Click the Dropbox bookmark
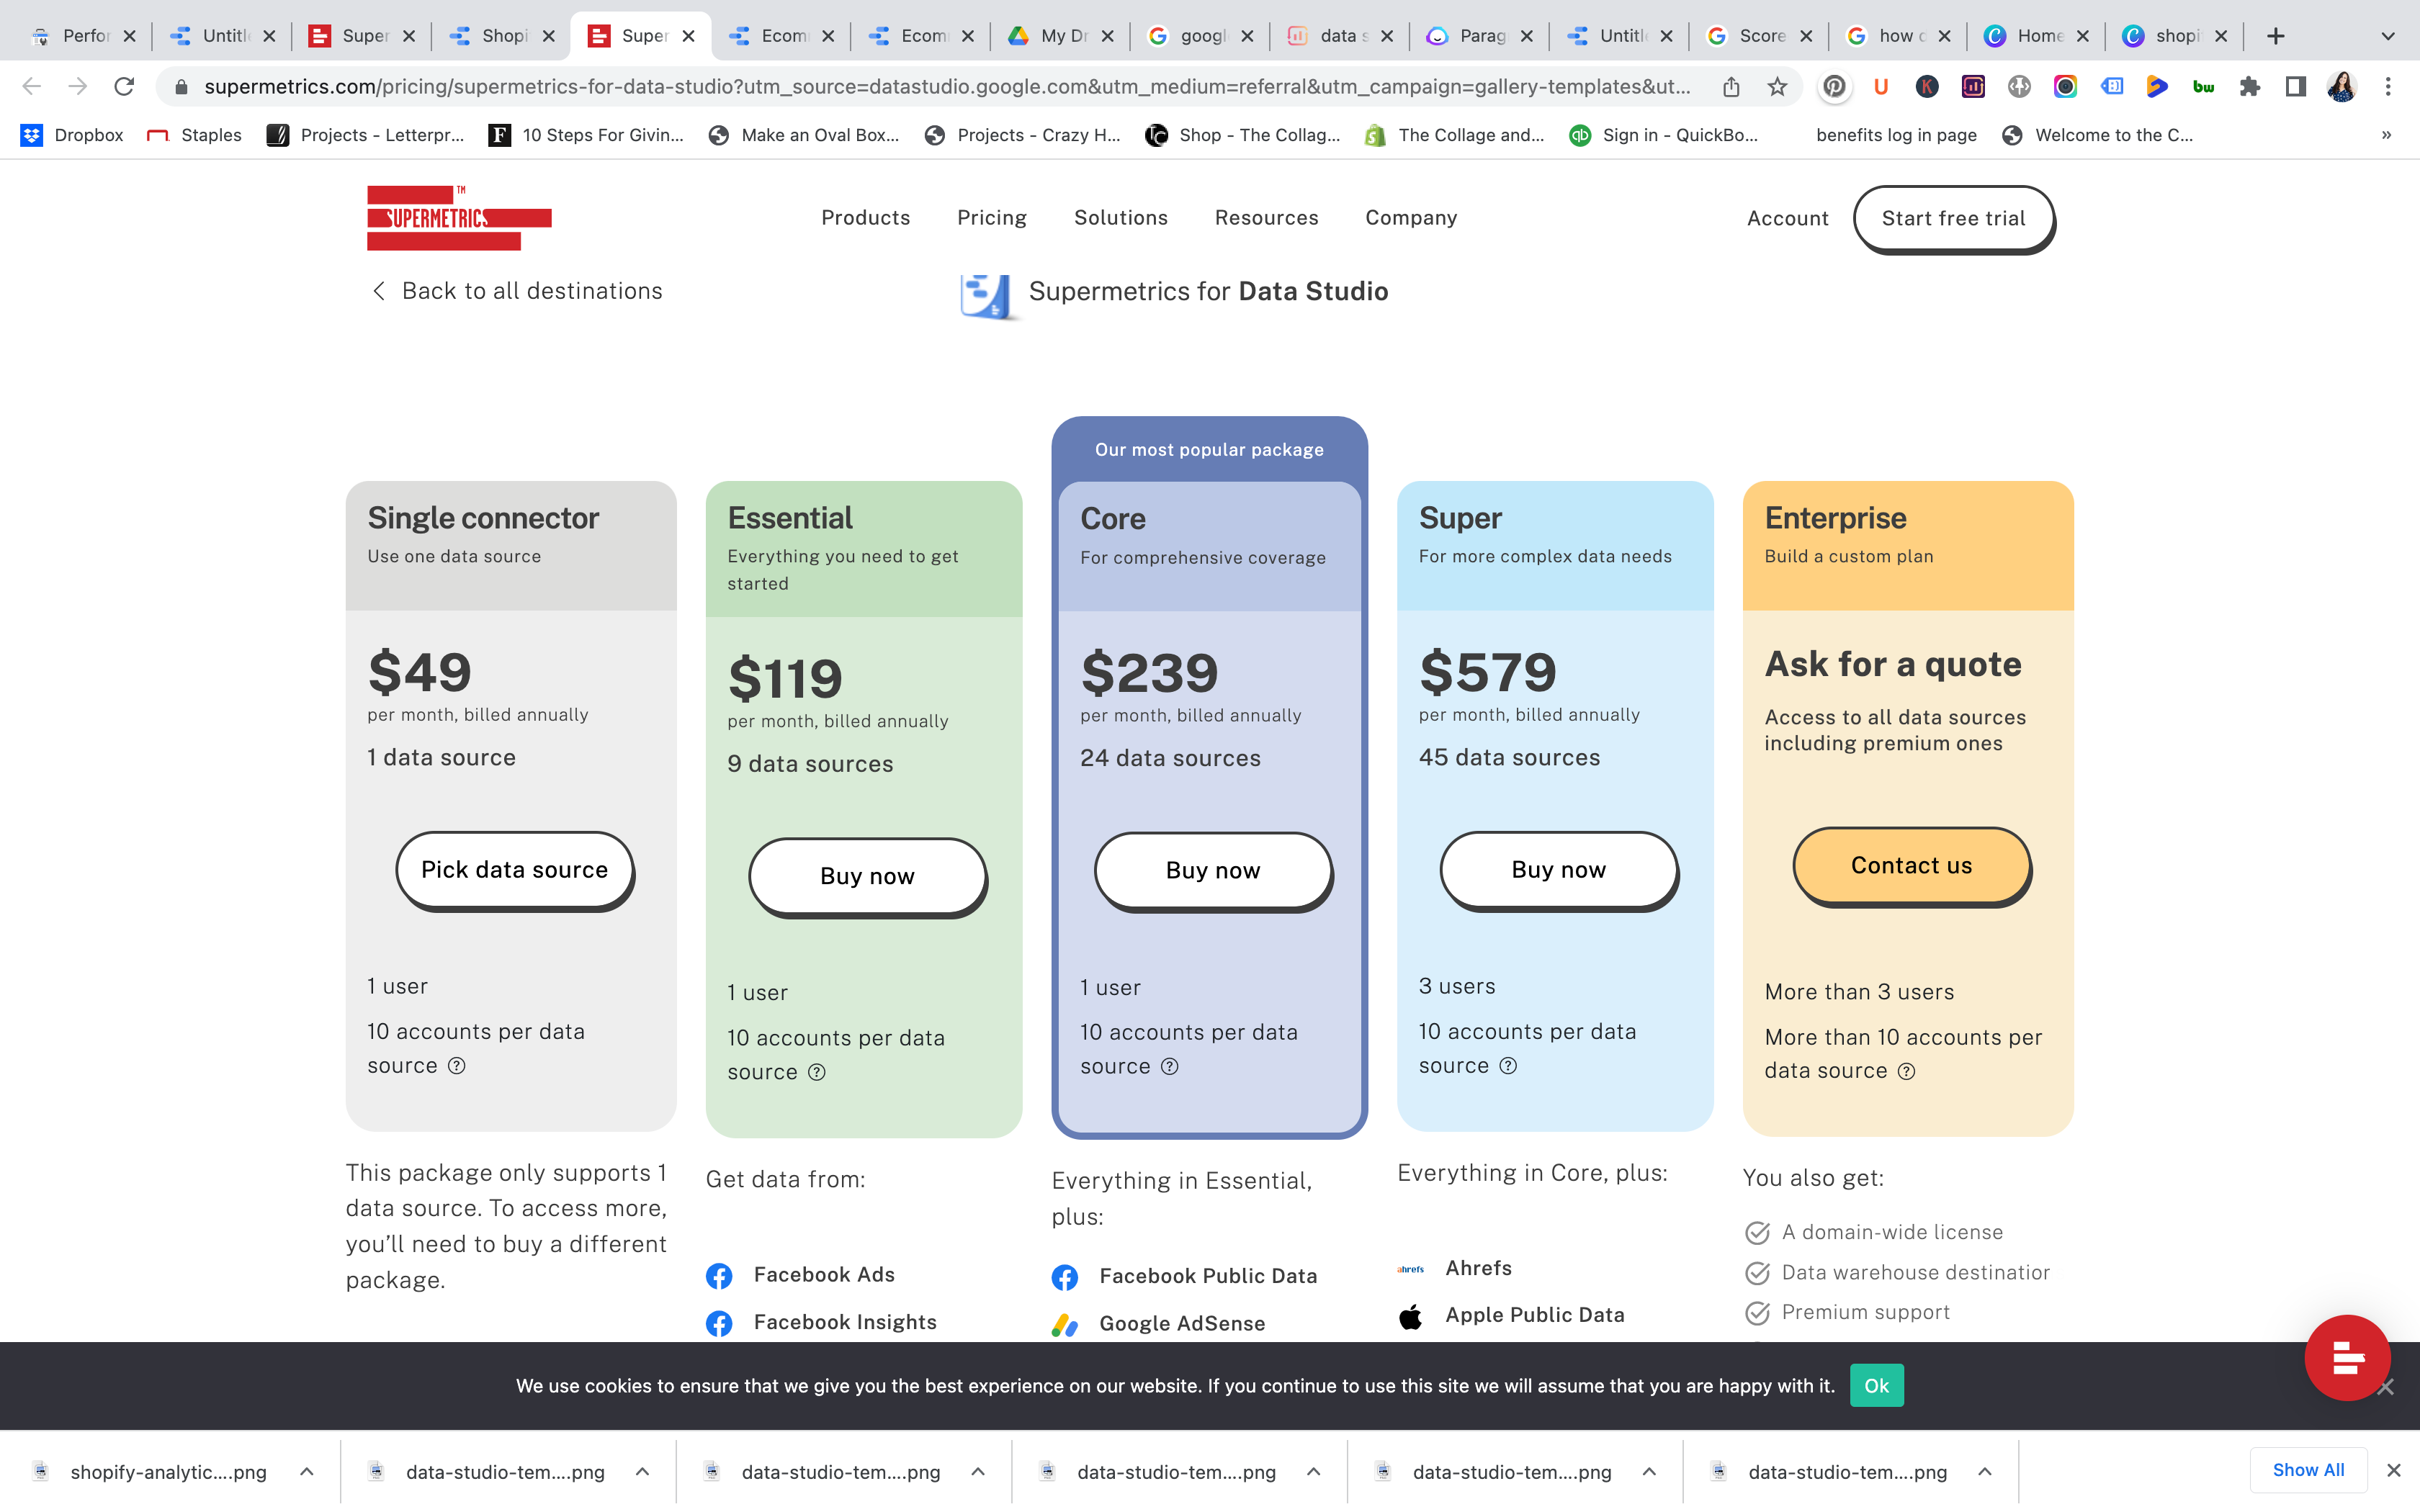Screen dimensions: 2420x1512 point(73,135)
